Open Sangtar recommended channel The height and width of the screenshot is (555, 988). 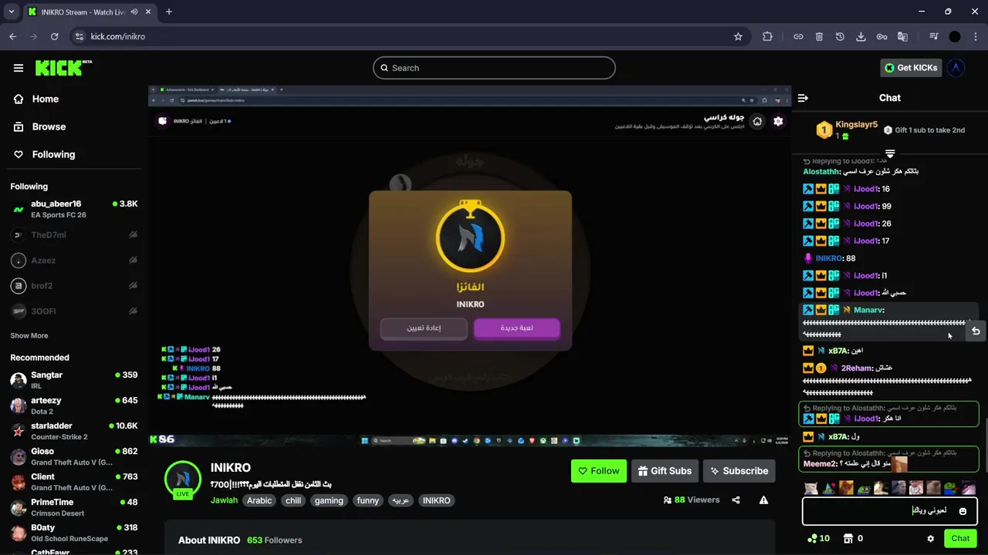coord(73,380)
